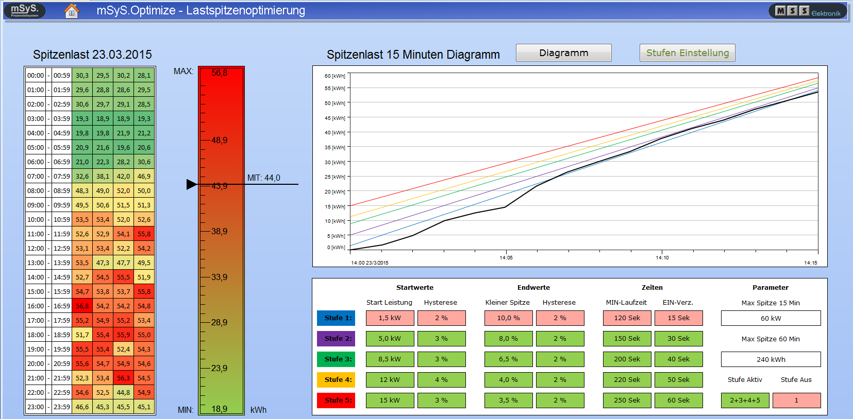This screenshot has height=419, width=853.
Task: Select the purple Stufe 2 label
Action: tap(336, 339)
